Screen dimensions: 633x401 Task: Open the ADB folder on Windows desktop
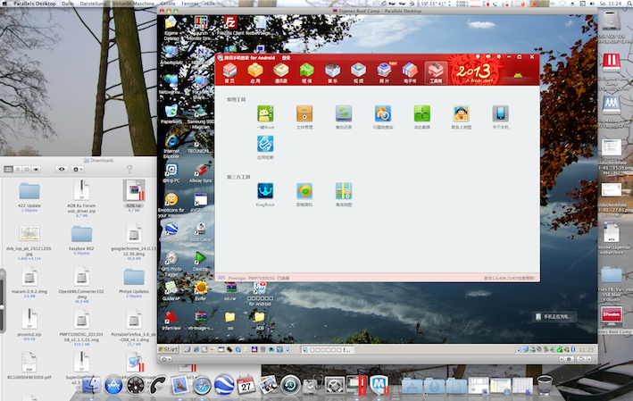(260, 321)
